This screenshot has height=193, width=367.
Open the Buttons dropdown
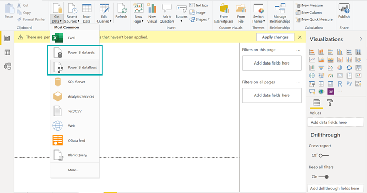click(x=181, y=13)
